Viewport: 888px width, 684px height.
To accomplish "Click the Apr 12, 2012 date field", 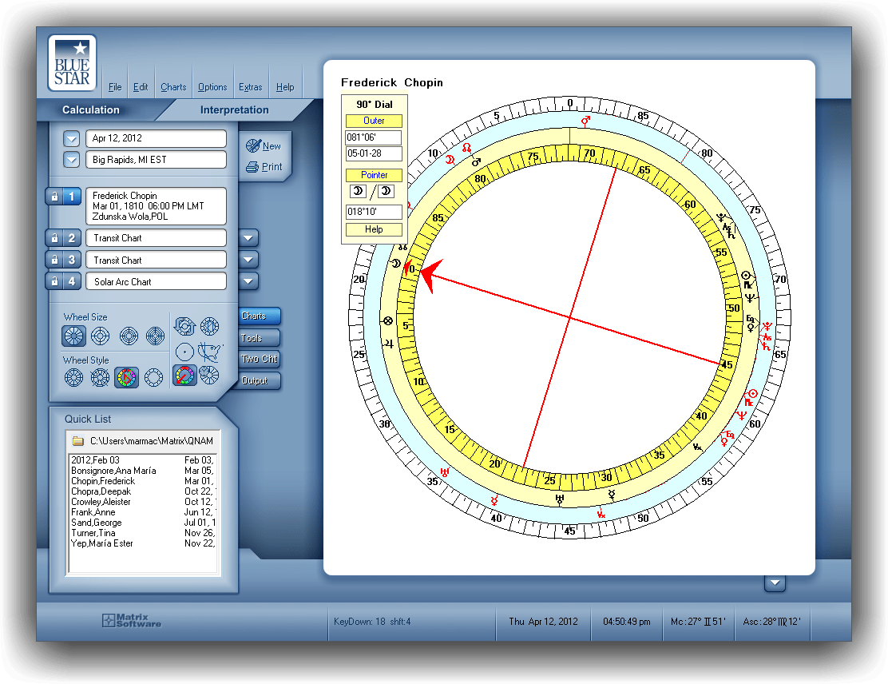I will 156,138.
